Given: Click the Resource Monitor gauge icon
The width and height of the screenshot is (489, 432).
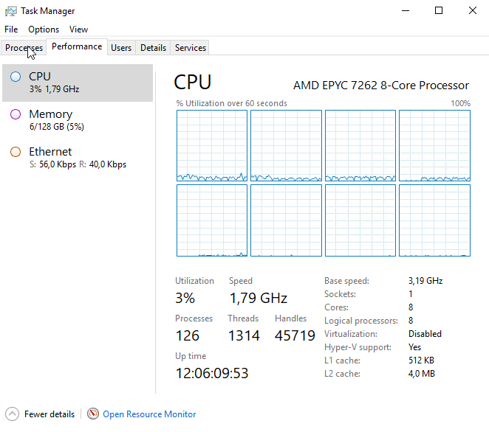Looking at the screenshot, I should click(x=92, y=414).
